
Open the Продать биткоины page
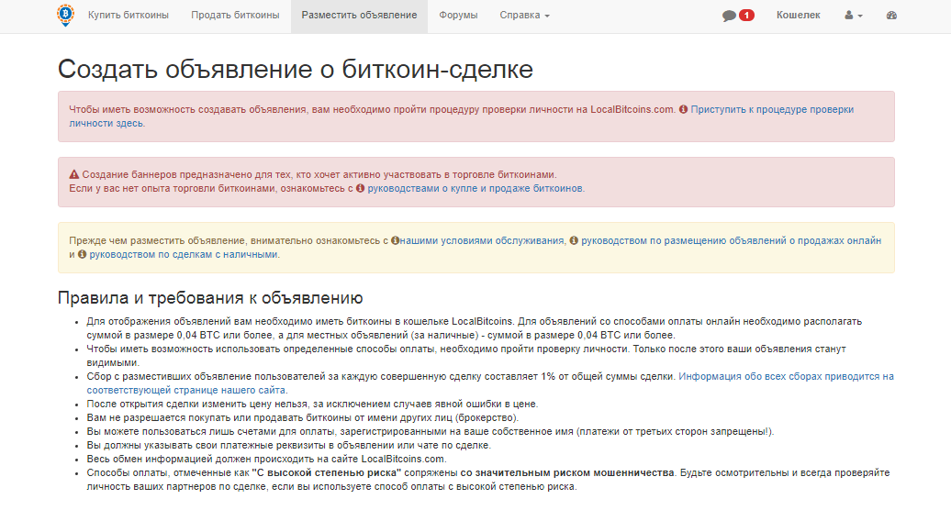point(235,16)
